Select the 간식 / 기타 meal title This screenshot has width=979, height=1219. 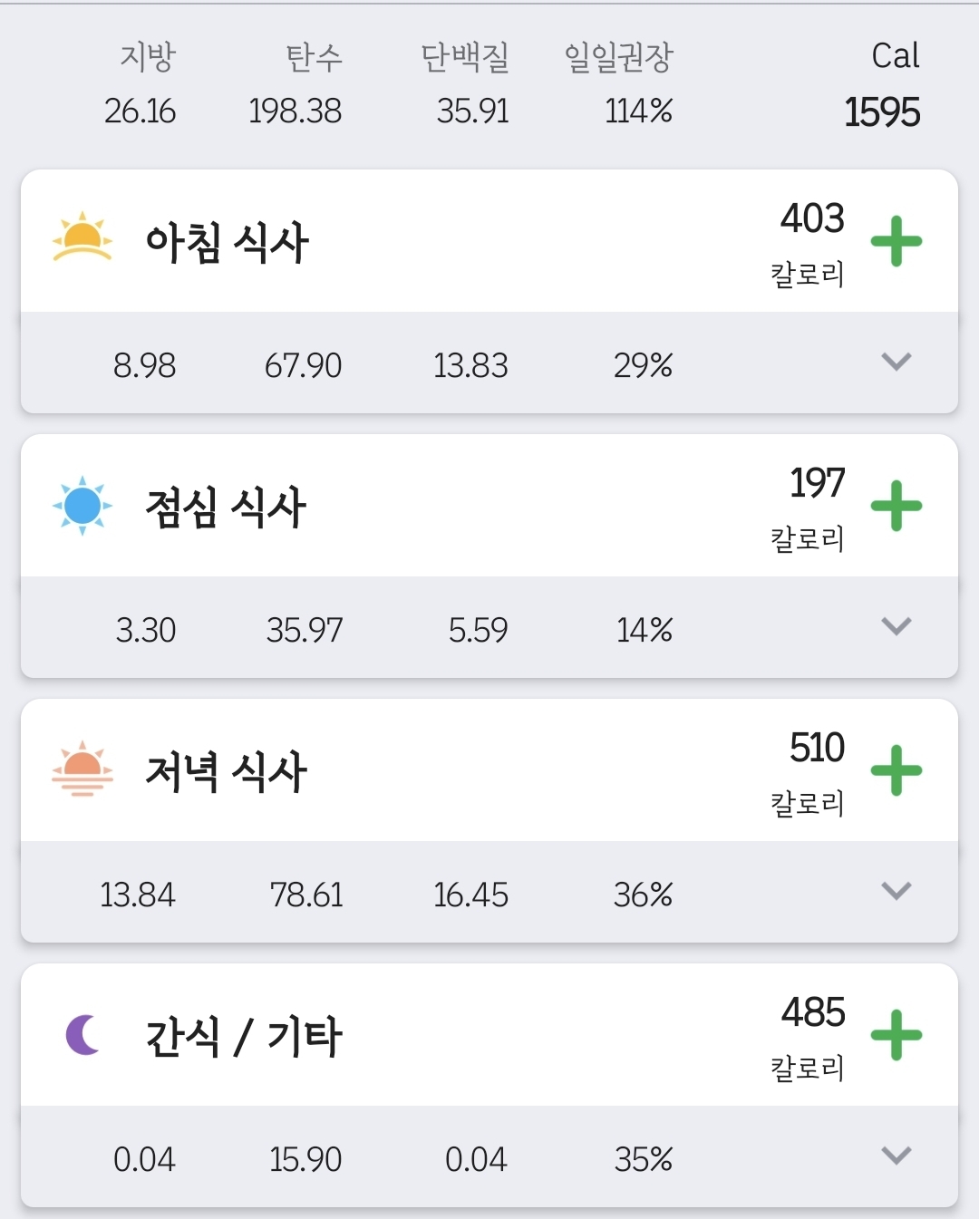243,1037
